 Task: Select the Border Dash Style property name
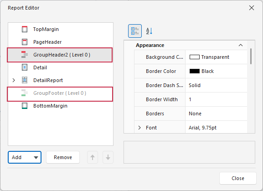point(165,85)
